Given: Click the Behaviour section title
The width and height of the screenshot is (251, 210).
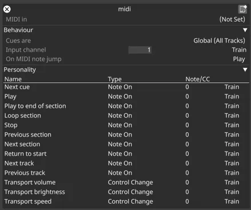Looking at the screenshot, I should click(18, 30).
